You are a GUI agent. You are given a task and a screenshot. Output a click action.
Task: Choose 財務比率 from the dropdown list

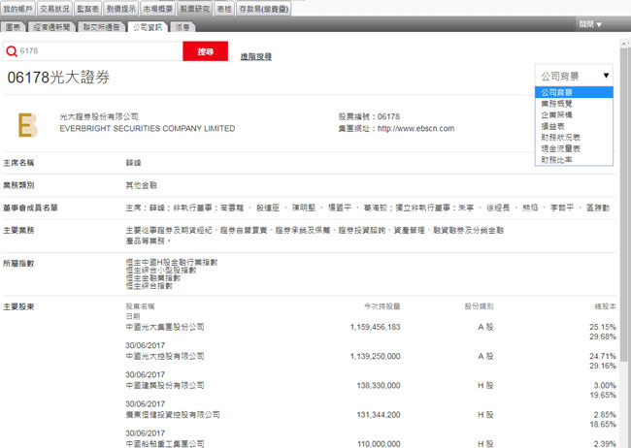[574, 160]
